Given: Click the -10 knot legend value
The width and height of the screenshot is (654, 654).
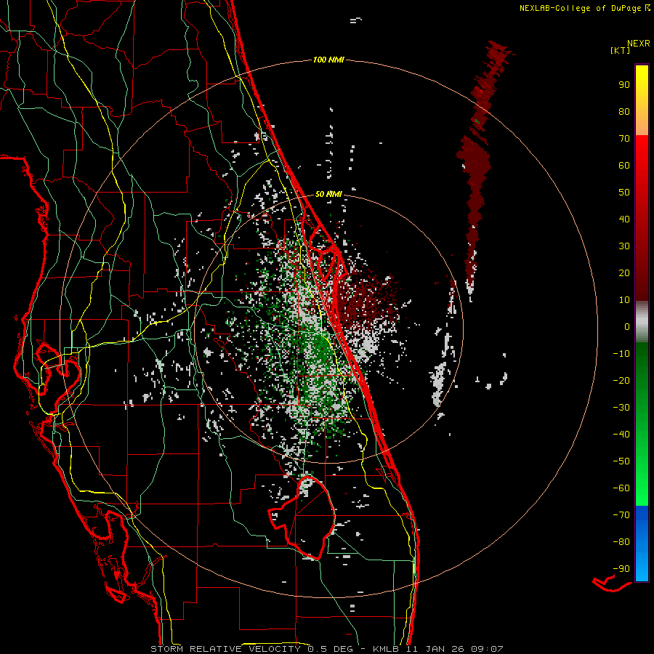Looking at the screenshot, I should point(621,354).
